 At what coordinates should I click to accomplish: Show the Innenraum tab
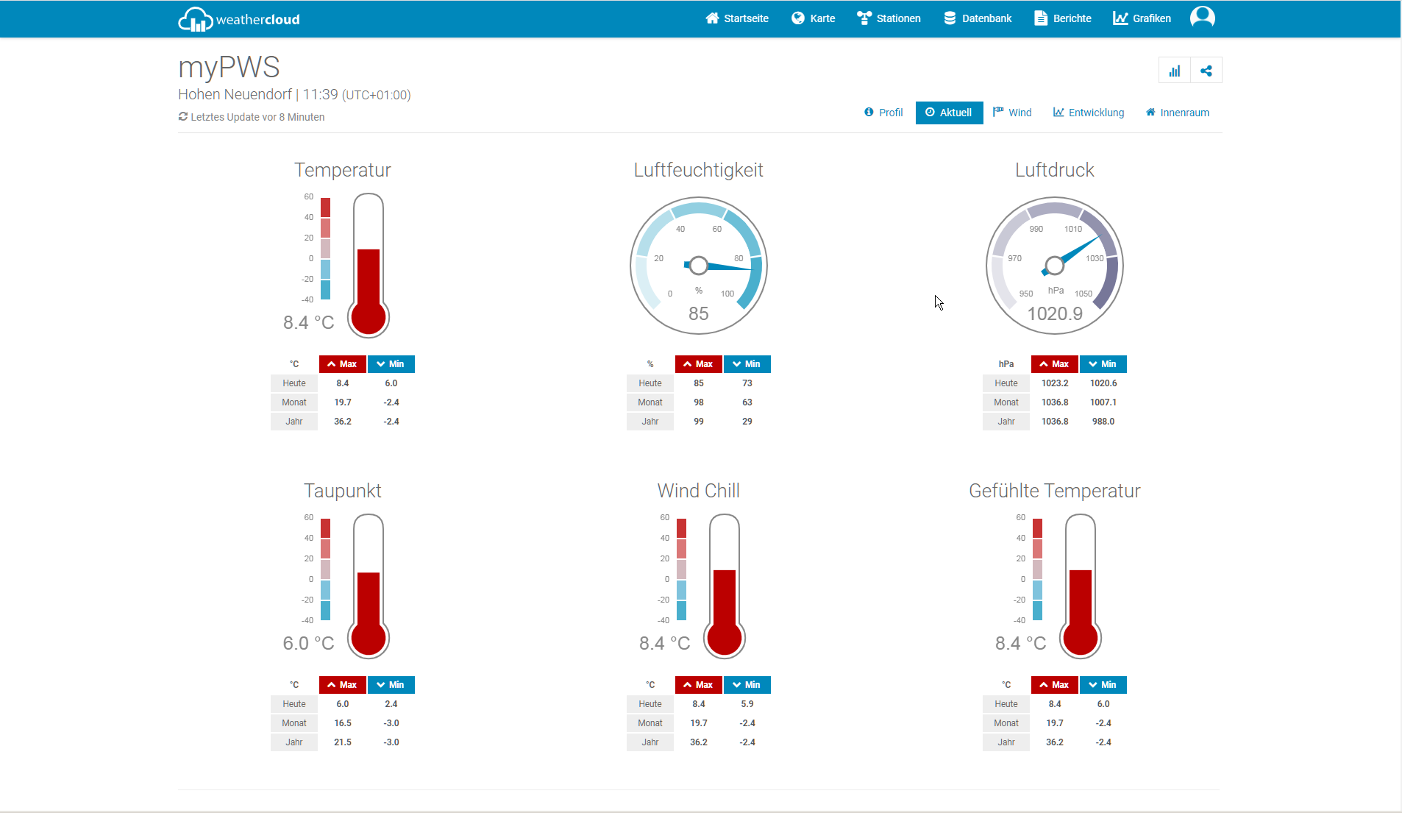pyautogui.click(x=1178, y=113)
